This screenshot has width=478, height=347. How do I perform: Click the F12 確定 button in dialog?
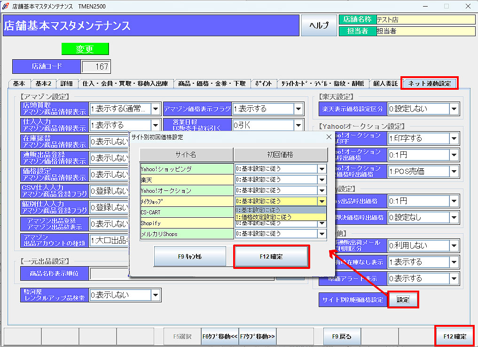click(x=271, y=257)
